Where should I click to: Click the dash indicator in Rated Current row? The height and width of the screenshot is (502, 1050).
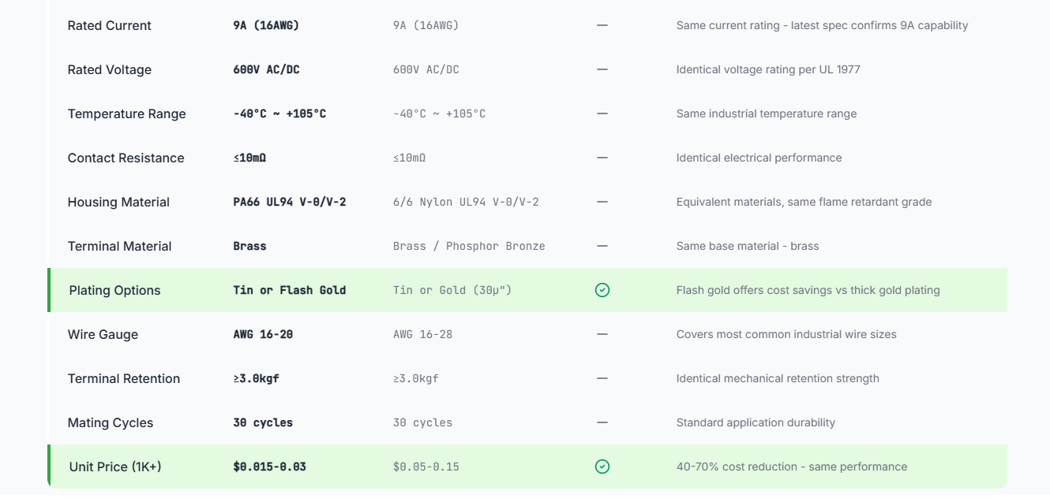[x=602, y=25]
